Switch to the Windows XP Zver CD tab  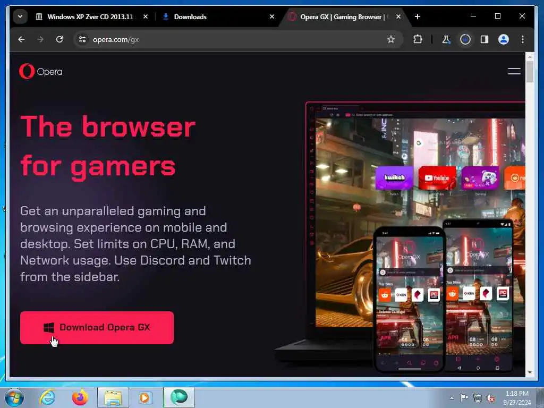(90, 16)
